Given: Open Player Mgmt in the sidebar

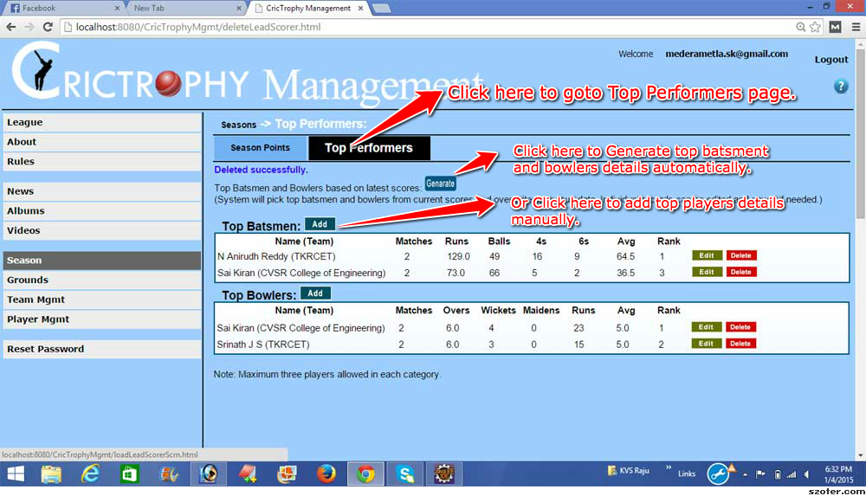Looking at the screenshot, I should pyautogui.click(x=38, y=319).
